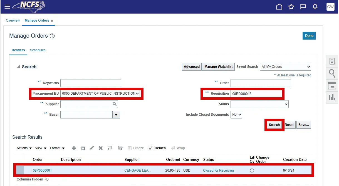Go to the Home page icon

[279, 7]
